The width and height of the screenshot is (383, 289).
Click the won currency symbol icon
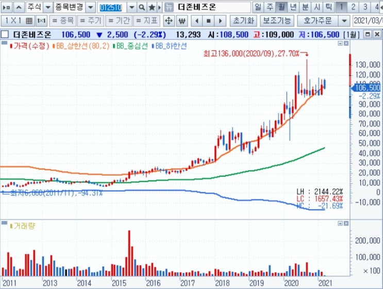point(182,21)
